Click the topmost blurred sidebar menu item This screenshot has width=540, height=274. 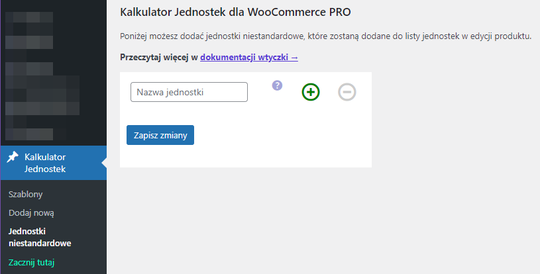tap(27, 17)
